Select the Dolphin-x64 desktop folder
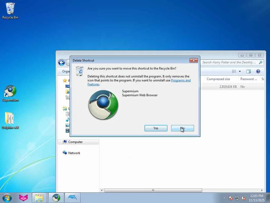270x203 pixels. (10, 121)
